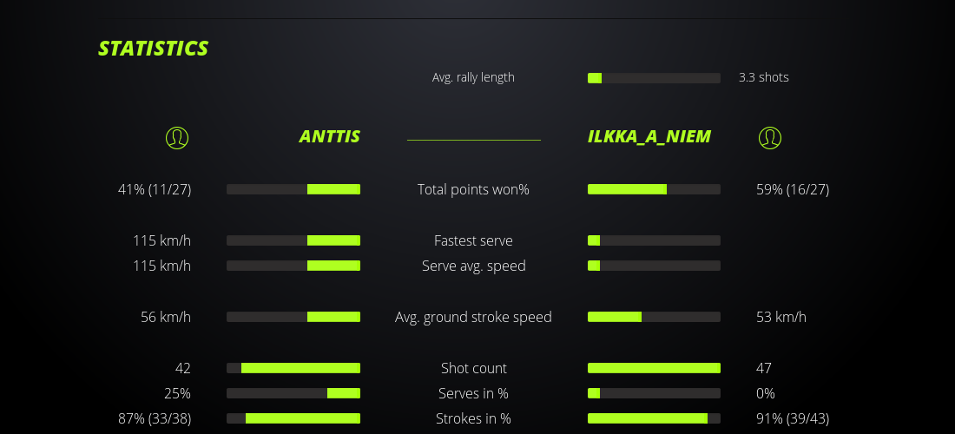Select the Avg. ground stroke speed label
The height and width of the screenshot is (434, 955).
pos(473,317)
